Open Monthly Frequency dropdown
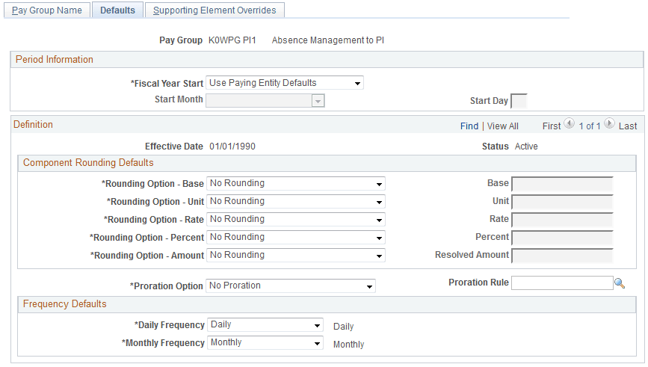This screenshot has height=367, width=648. coord(265,342)
